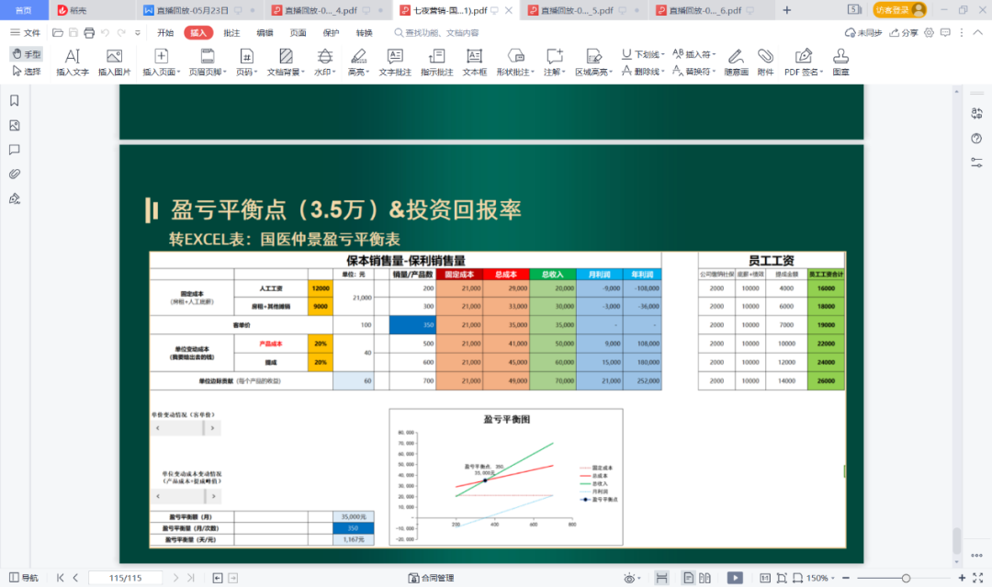992x587 pixels.
Task: Go to the previous page
Action: tap(76, 578)
